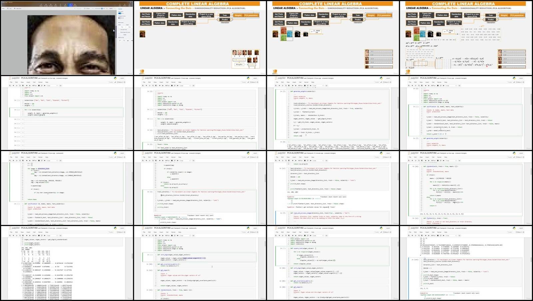Image resolution: width=533 pixels, height=301 pixels.
Task: Click PCA parameters box on matrix equations slide
Action: [x=517, y=15]
